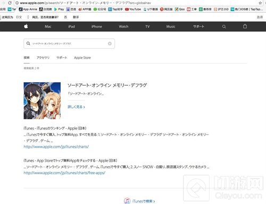The width and height of the screenshot is (266, 204).
Task: Click the 翻译 translate button
Action: pos(76,17)
